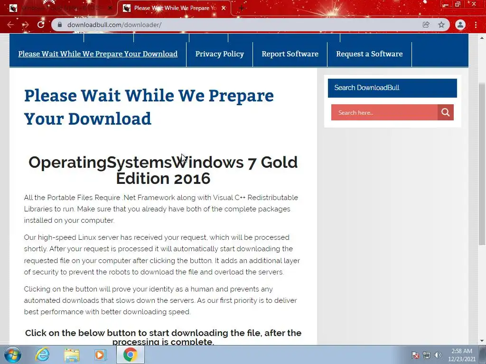Restore down the Chrome window

458,4
